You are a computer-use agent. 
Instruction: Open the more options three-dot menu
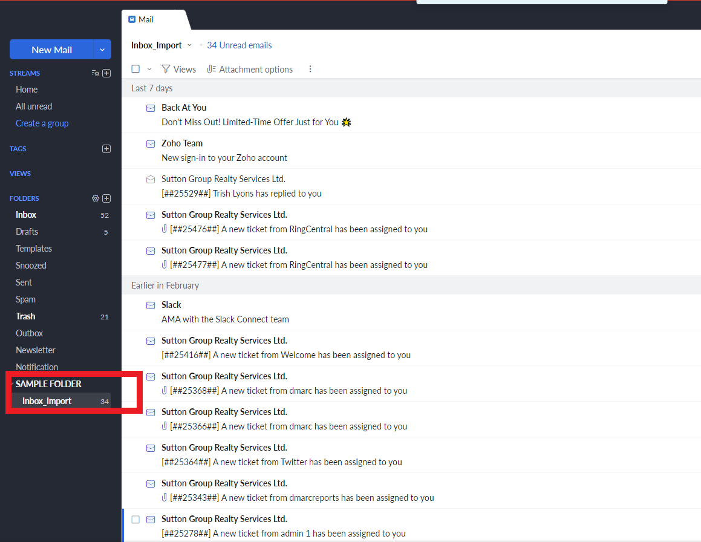click(x=310, y=69)
